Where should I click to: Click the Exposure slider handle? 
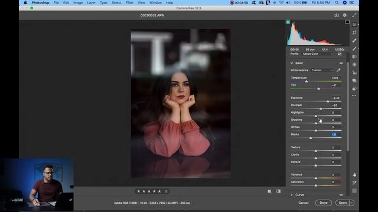click(x=328, y=101)
